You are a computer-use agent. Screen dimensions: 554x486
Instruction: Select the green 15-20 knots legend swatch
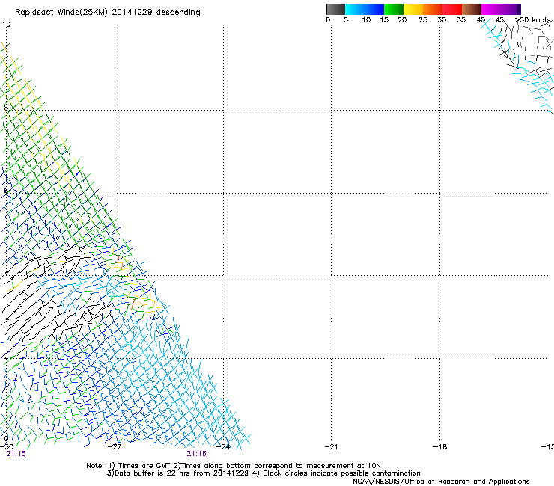click(x=394, y=9)
